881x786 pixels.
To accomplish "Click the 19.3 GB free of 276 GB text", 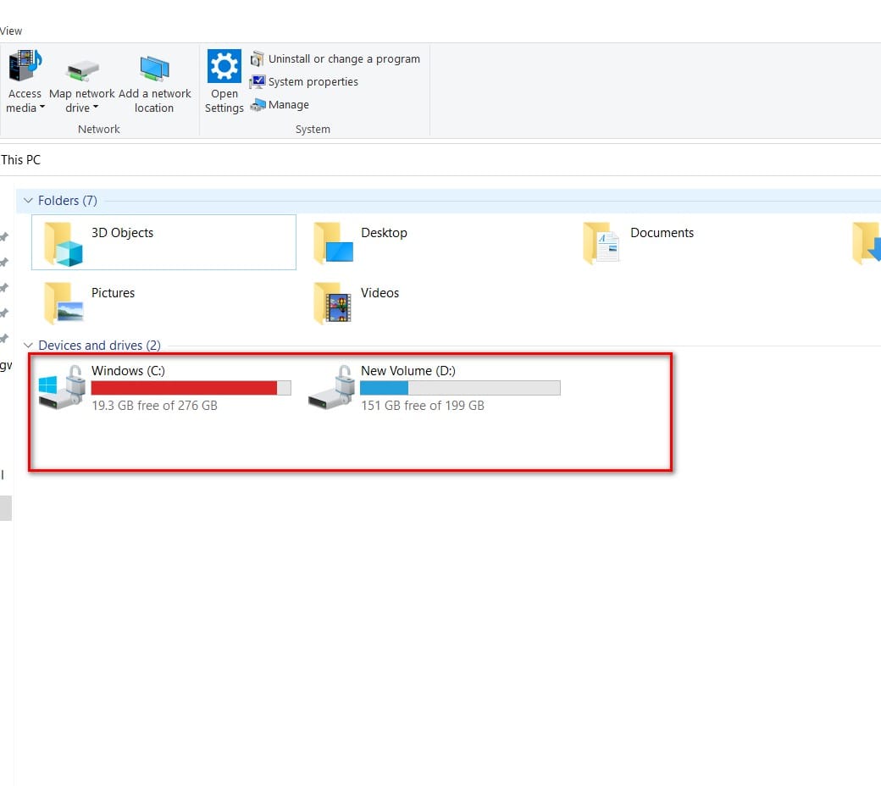I will (x=154, y=406).
